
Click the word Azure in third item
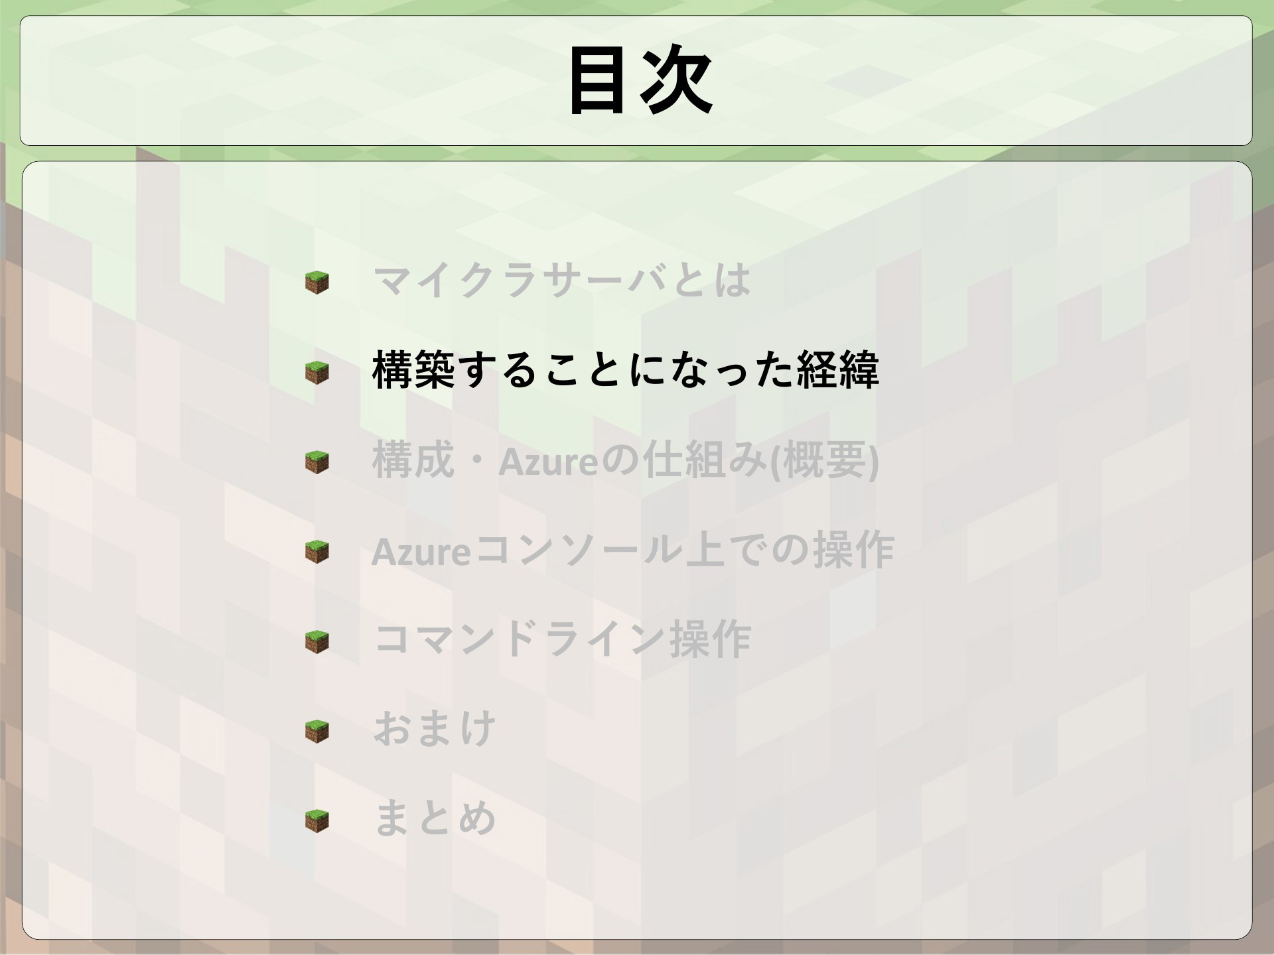pos(548,462)
